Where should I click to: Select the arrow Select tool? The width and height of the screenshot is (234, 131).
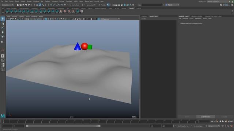pos(3,19)
